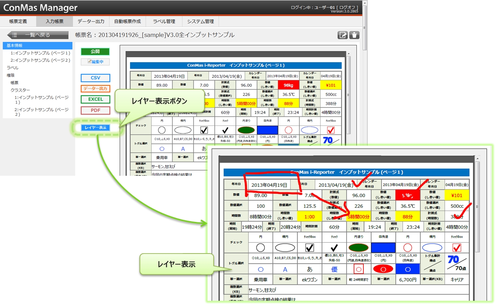Screen dimensions: 496x305
Task: Click the black-checked チェックBox in the enlarged layer view
Action: 310,248
